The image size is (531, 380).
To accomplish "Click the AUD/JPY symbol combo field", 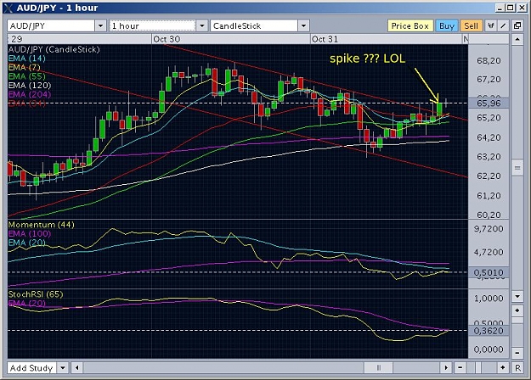I will click(x=51, y=25).
